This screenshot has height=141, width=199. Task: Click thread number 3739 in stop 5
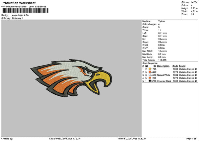[x=154, y=81]
